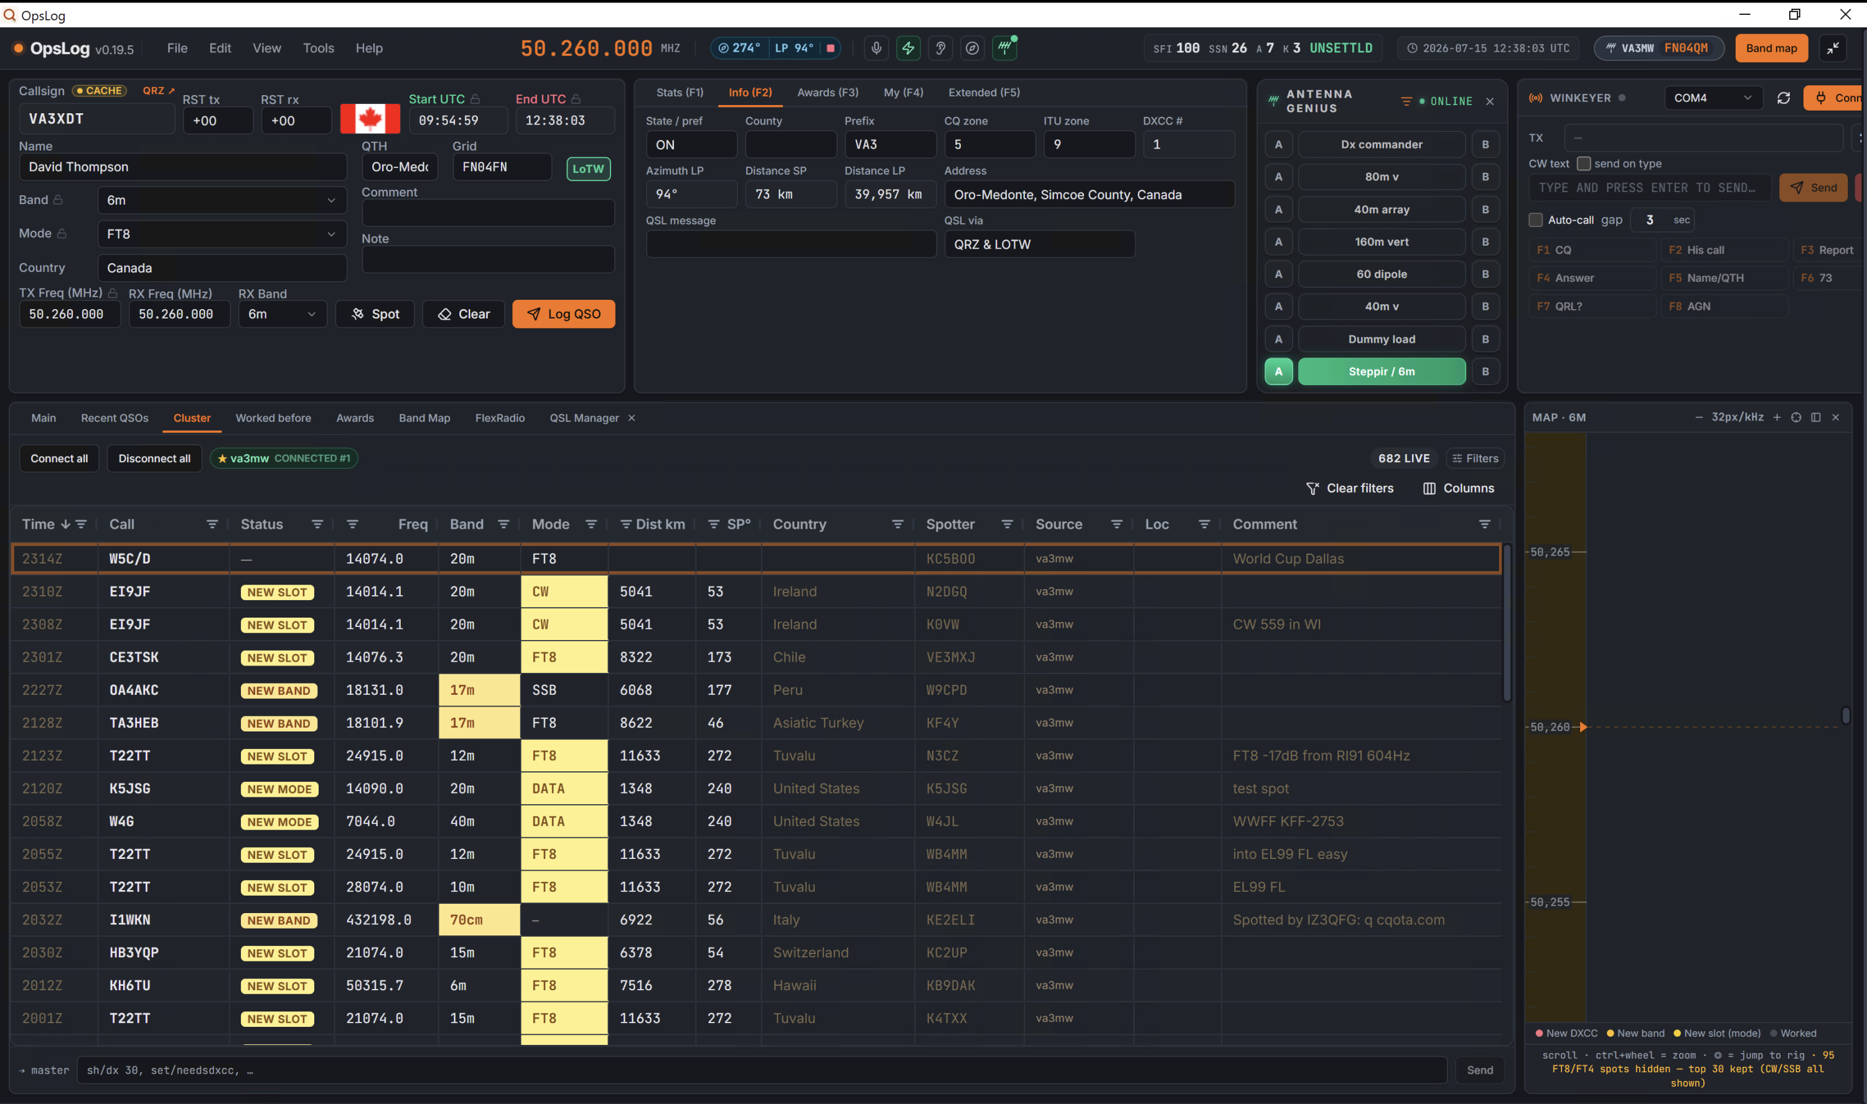Click the map jump-to-rig target icon
1867x1104 pixels.
point(1796,417)
